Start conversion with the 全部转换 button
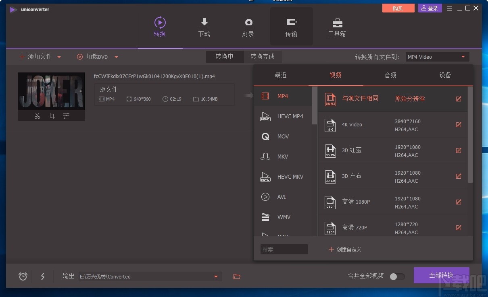The width and height of the screenshot is (488, 297). (441, 275)
